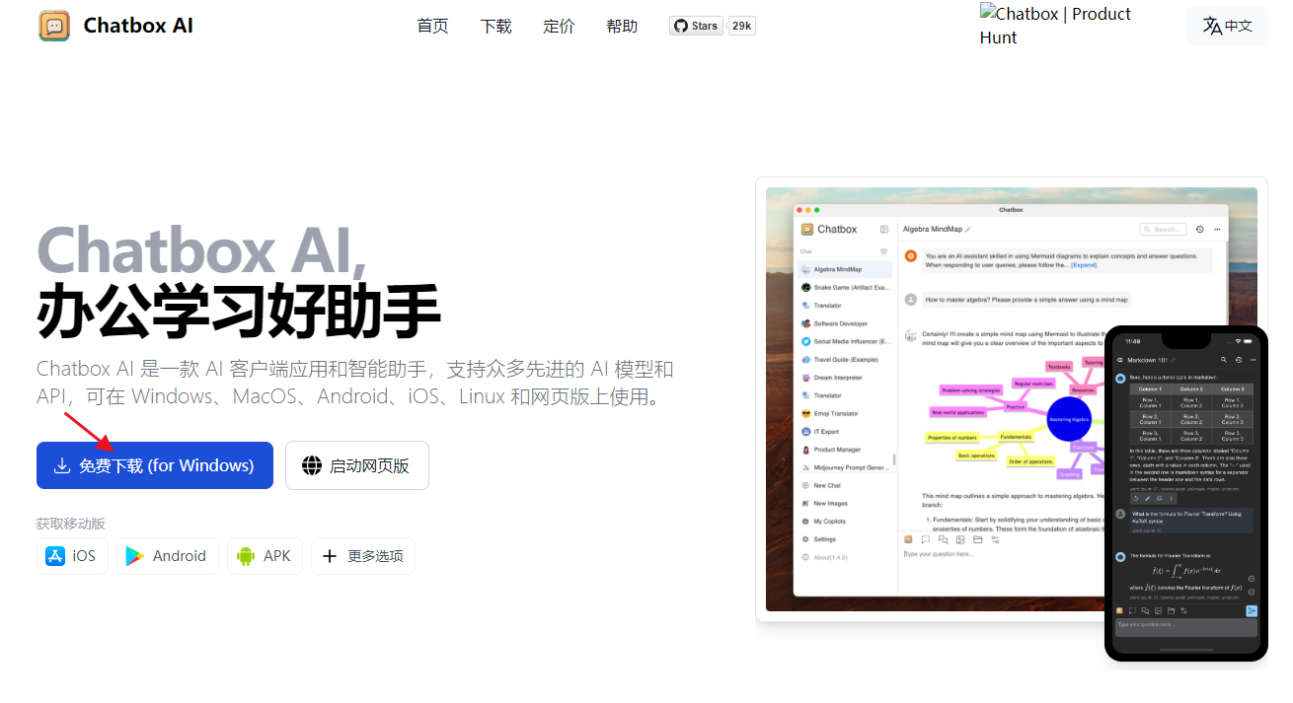This screenshot has height=703, width=1293.
Task: Click the GitHub octocat Stars icon
Action: [x=681, y=26]
